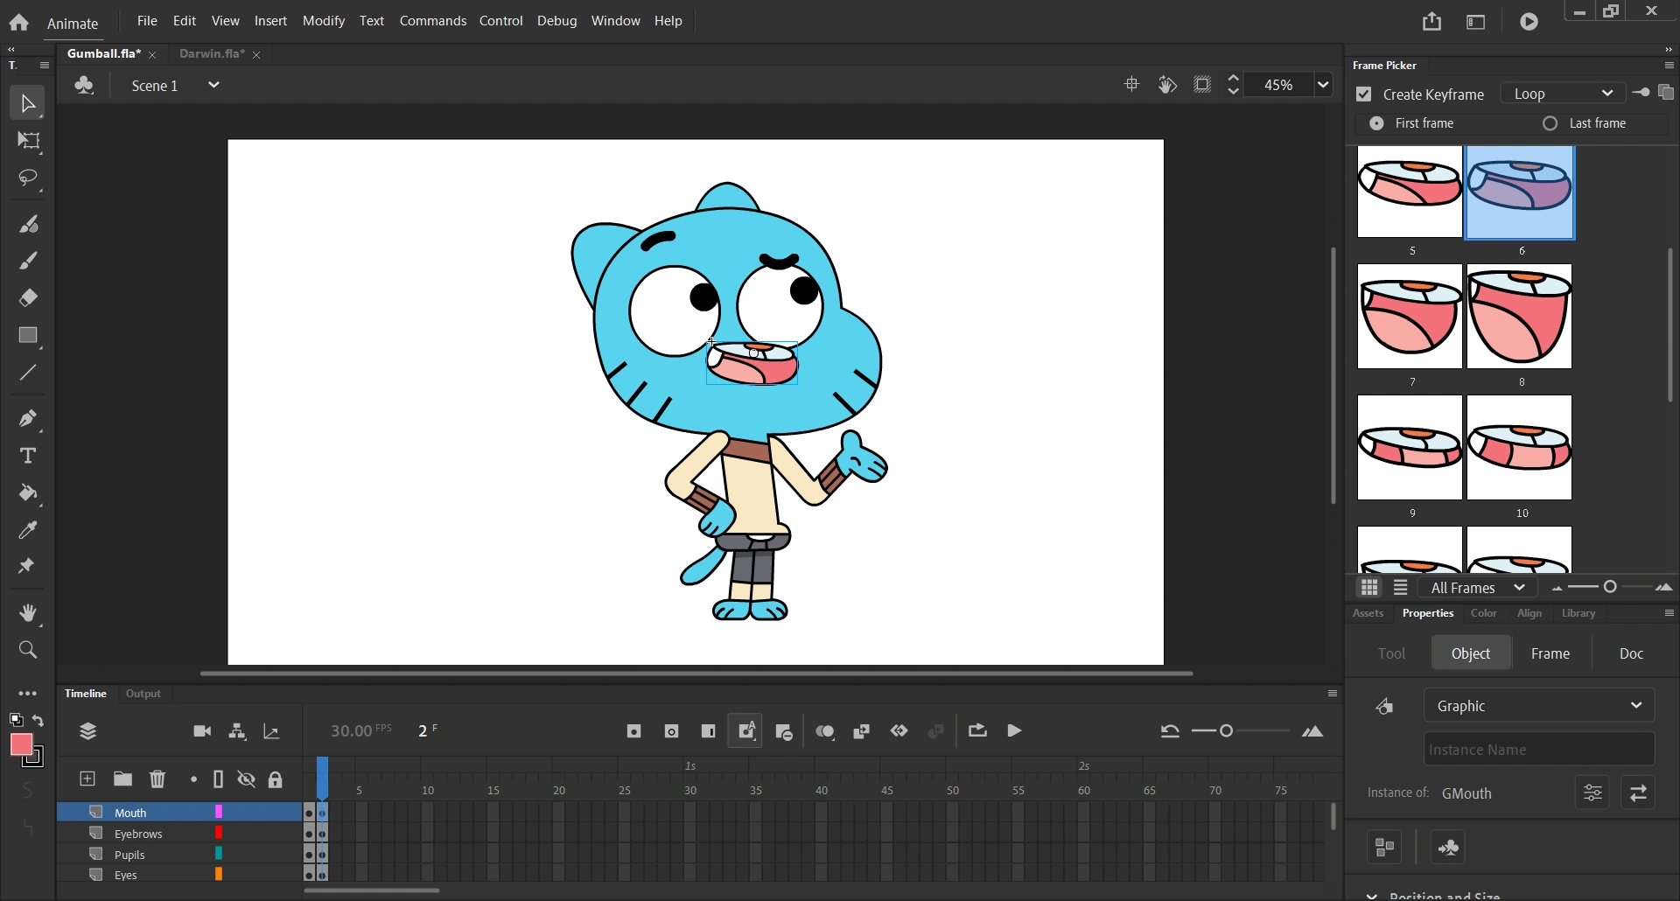
Task: Toggle the Create Keyframe checkbox
Action: click(1364, 94)
